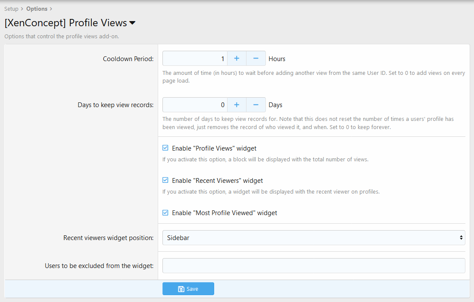Screen dimensions: 474x302
Task: Click the Days to keep view records field
Action: pos(195,105)
